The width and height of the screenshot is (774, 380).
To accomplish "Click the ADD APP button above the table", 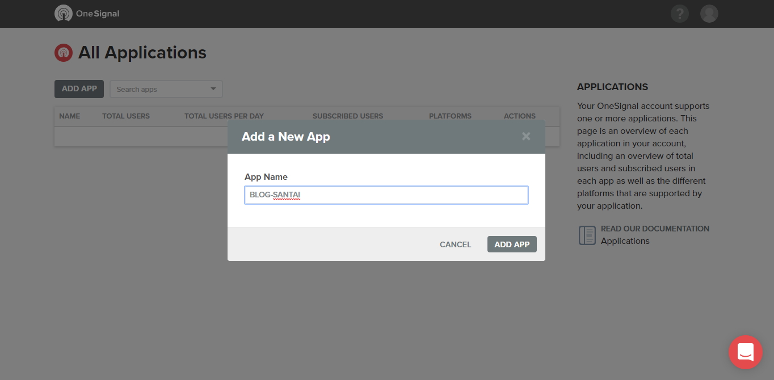I will [x=79, y=89].
